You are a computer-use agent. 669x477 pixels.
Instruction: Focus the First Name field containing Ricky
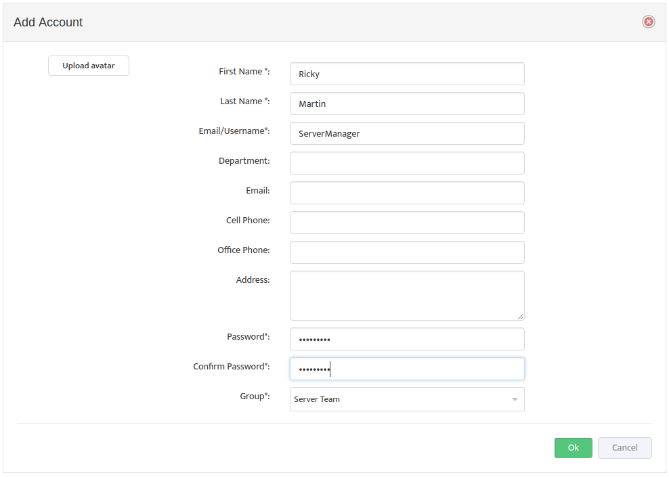[x=407, y=74]
